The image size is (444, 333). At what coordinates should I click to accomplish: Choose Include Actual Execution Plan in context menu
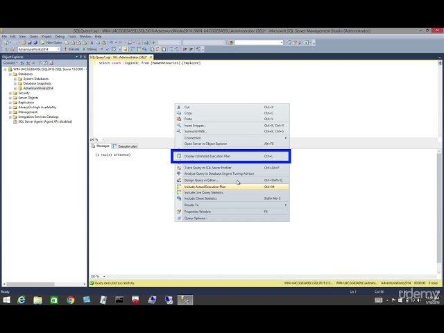(232, 187)
